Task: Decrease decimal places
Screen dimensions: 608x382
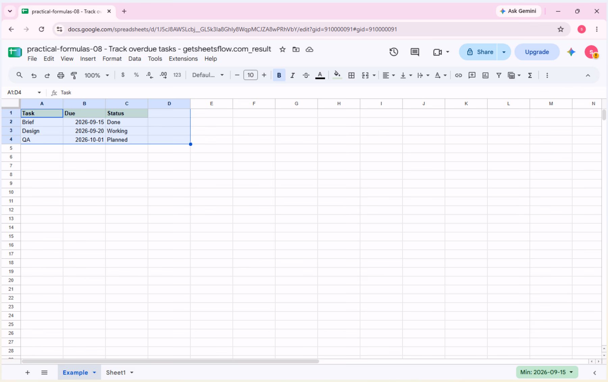Action: pyautogui.click(x=150, y=75)
